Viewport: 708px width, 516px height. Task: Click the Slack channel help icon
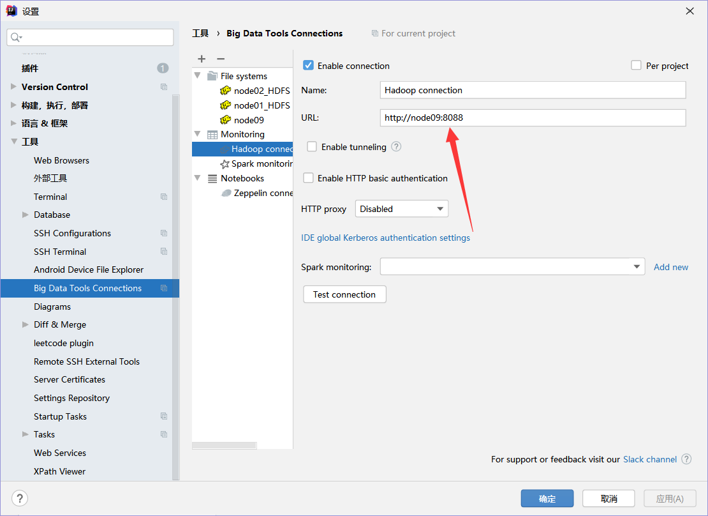686,459
